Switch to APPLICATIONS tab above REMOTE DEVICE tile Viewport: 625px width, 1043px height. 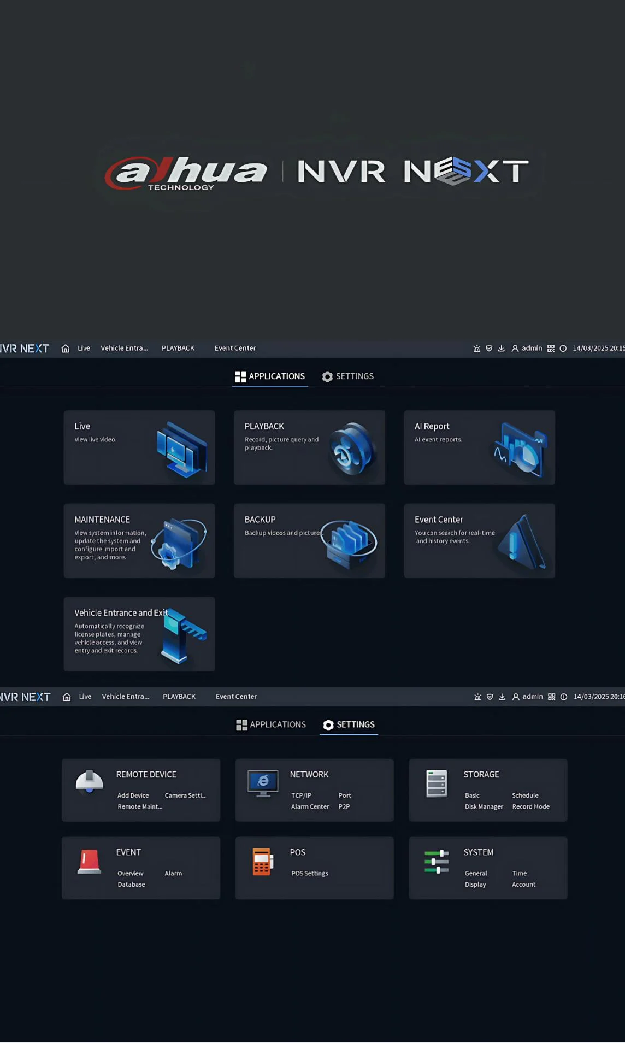pyautogui.click(x=271, y=724)
